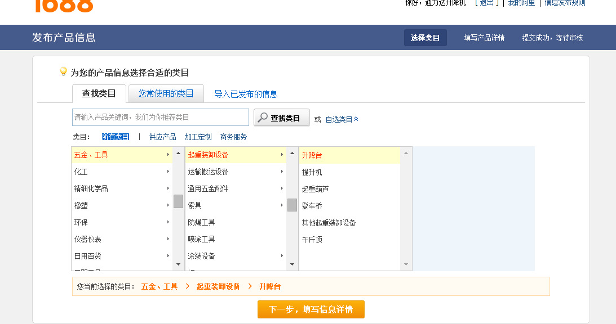Open the 导入已发布的信息 tab
The width and height of the screenshot is (616, 324).
(x=246, y=94)
